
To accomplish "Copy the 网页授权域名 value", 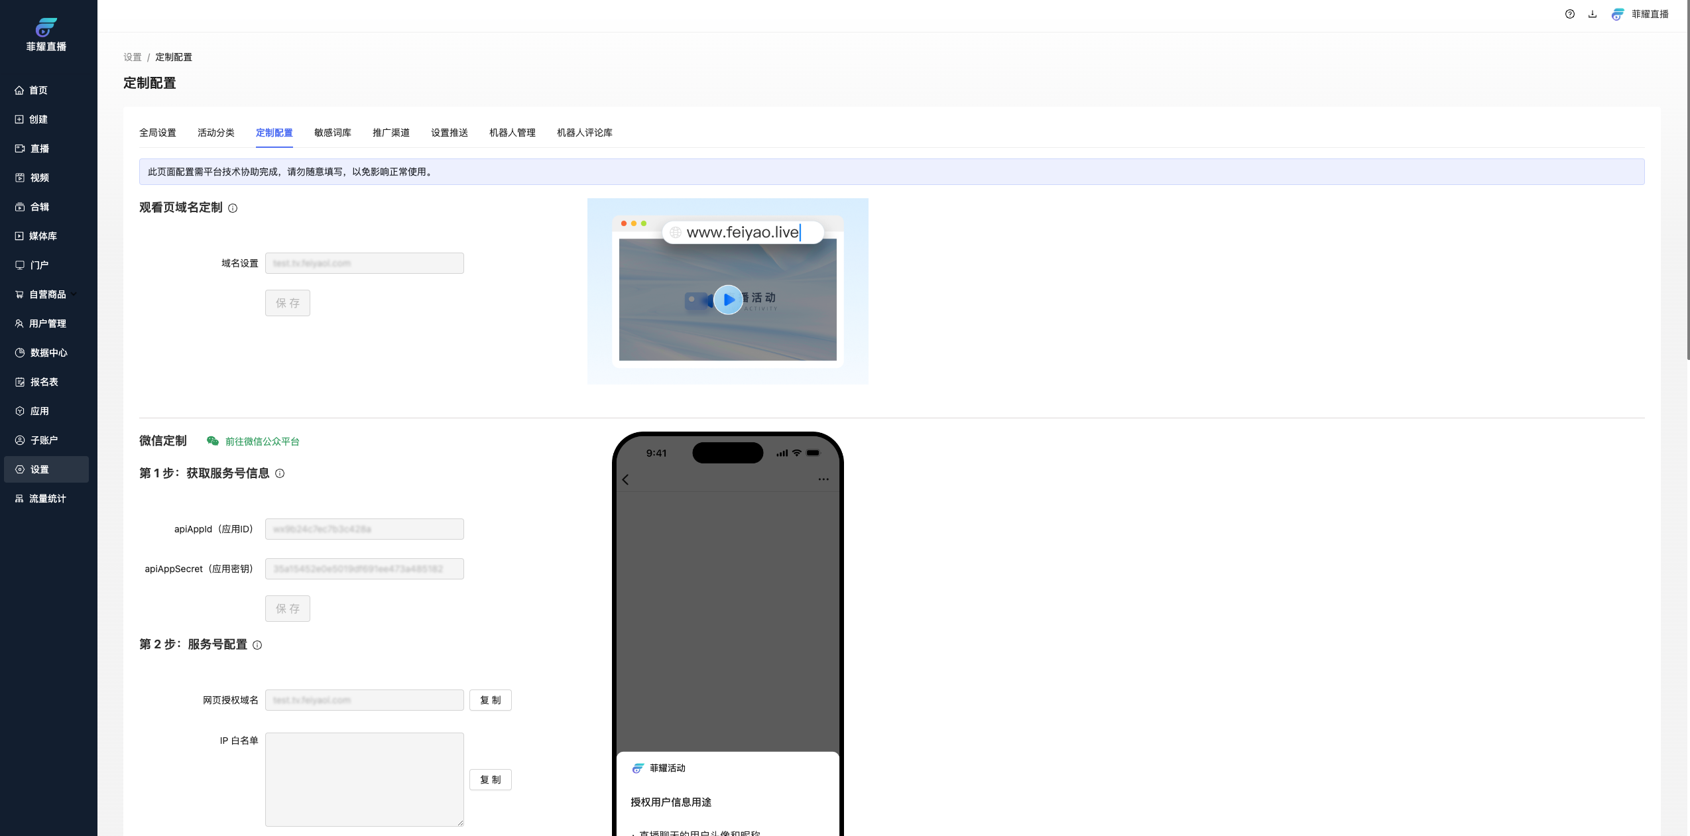I will [x=490, y=700].
